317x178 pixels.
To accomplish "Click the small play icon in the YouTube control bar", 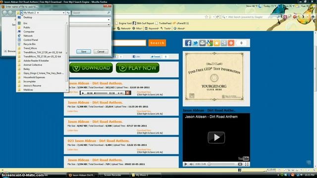I will pyautogui.click(x=186, y=164).
